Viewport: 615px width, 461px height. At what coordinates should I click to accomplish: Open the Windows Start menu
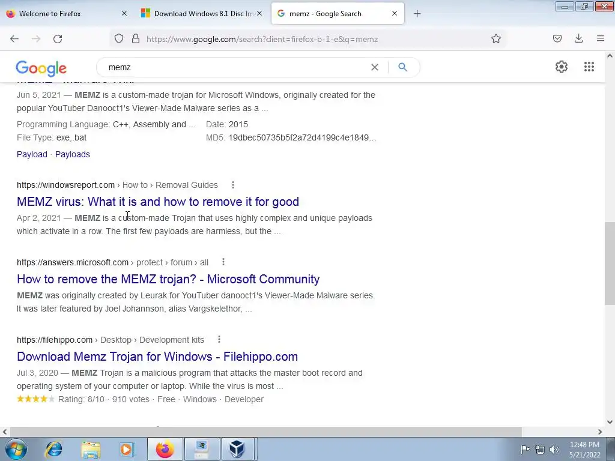click(x=16, y=449)
